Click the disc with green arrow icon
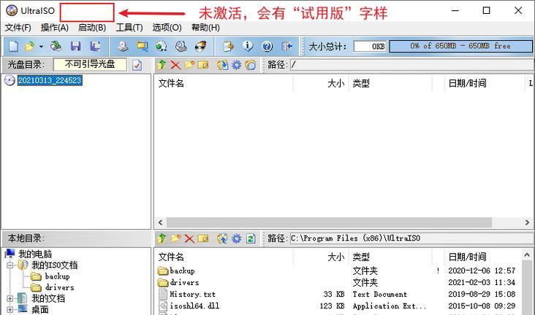The width and height of the screenshot is (535, 315). [162, 47]
